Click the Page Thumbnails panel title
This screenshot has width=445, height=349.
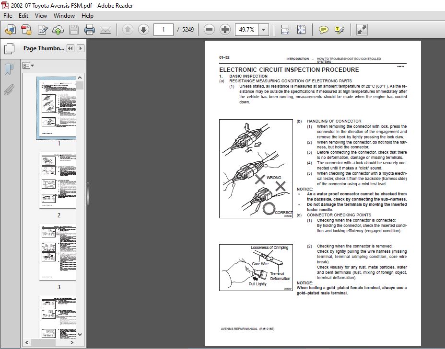(44, 48)
